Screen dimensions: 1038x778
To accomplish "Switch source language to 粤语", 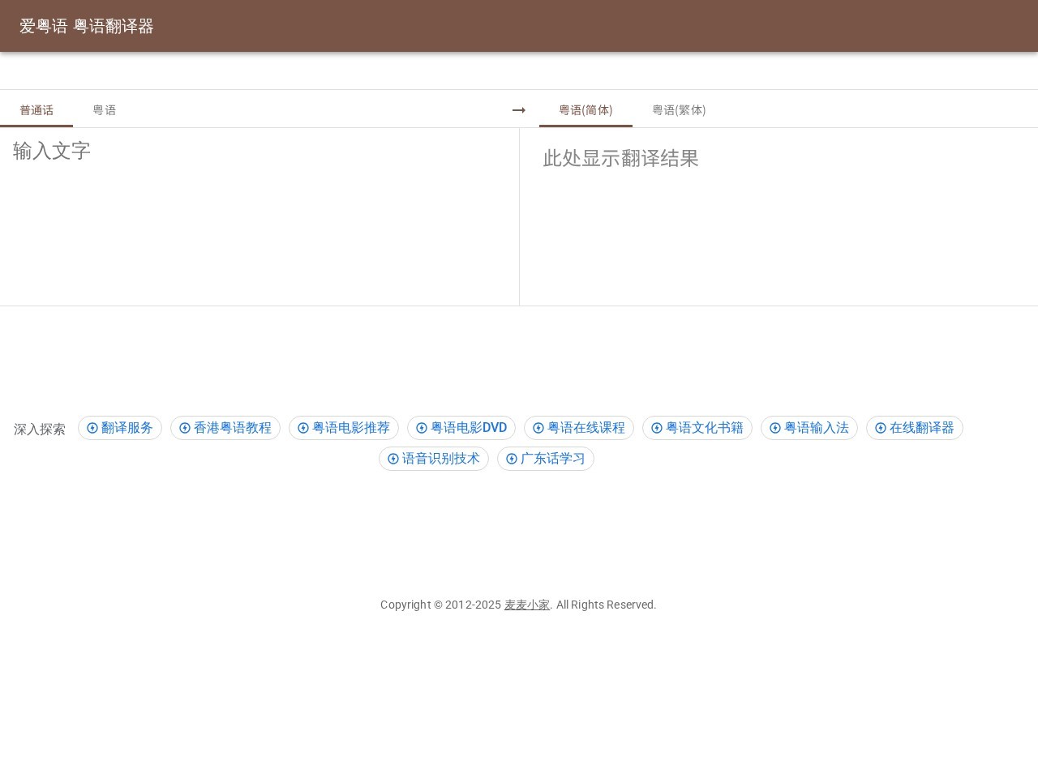I will pyautogui.click(x=105, y=109).
